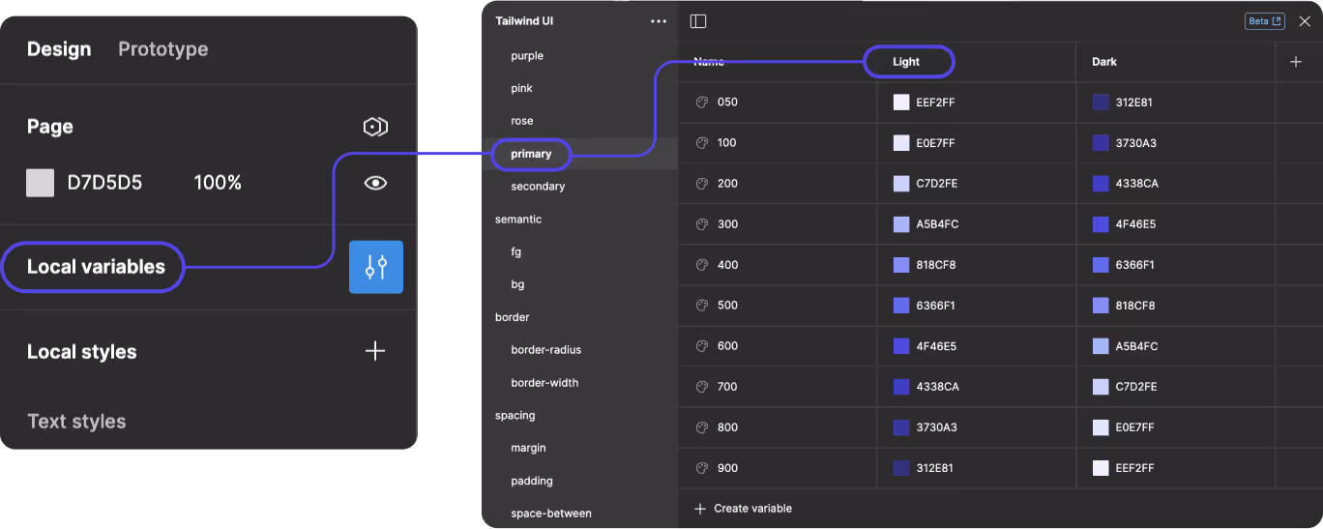This screenshot has width=1323, height=529.
Task: Open the local variables settings icon
Action: click(x=375, y=267)
